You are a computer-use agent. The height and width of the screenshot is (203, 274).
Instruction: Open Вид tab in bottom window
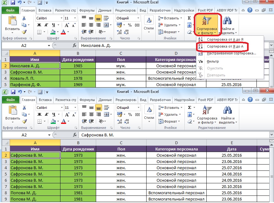143,100
